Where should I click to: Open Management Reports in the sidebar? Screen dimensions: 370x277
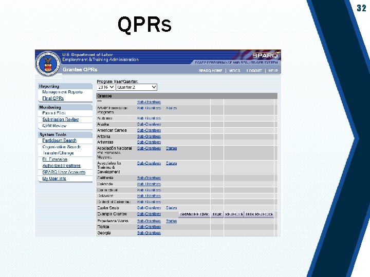coord(62,92)
